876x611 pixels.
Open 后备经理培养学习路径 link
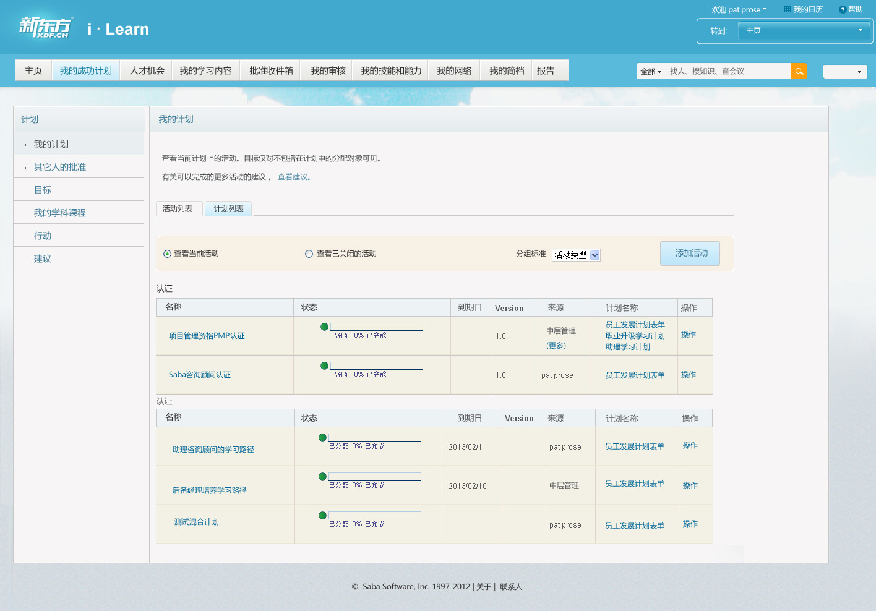[x=210, y=490]
